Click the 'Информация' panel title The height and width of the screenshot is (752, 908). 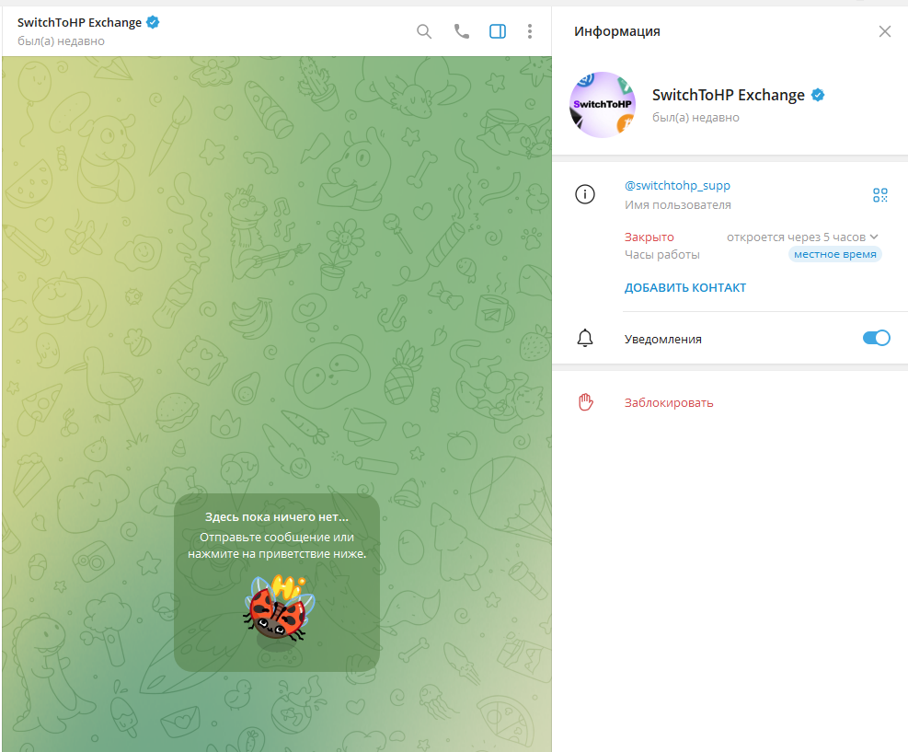coord(616,31)
